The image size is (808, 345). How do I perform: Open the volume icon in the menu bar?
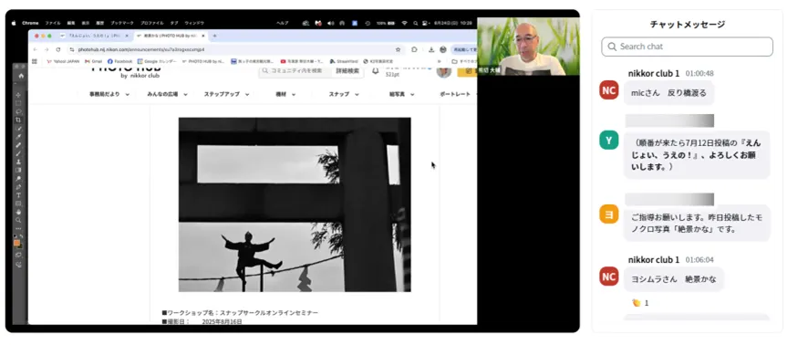click(330, 23)
